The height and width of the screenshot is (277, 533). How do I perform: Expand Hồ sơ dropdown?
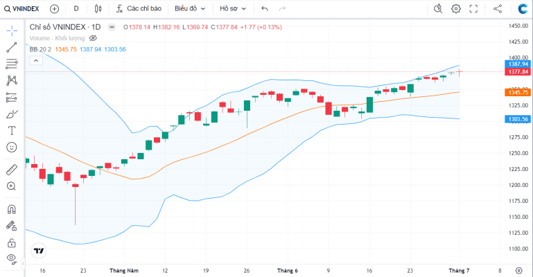pyautogui.click(x=232, y=9)
